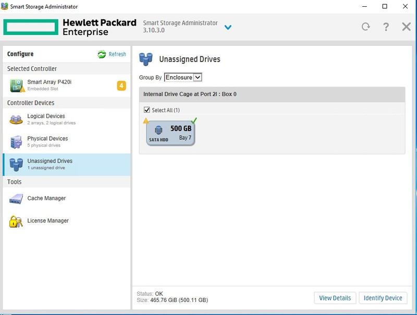
Task: Click the Hewlett Packard Enterprise logo
Action: (70, 27)
